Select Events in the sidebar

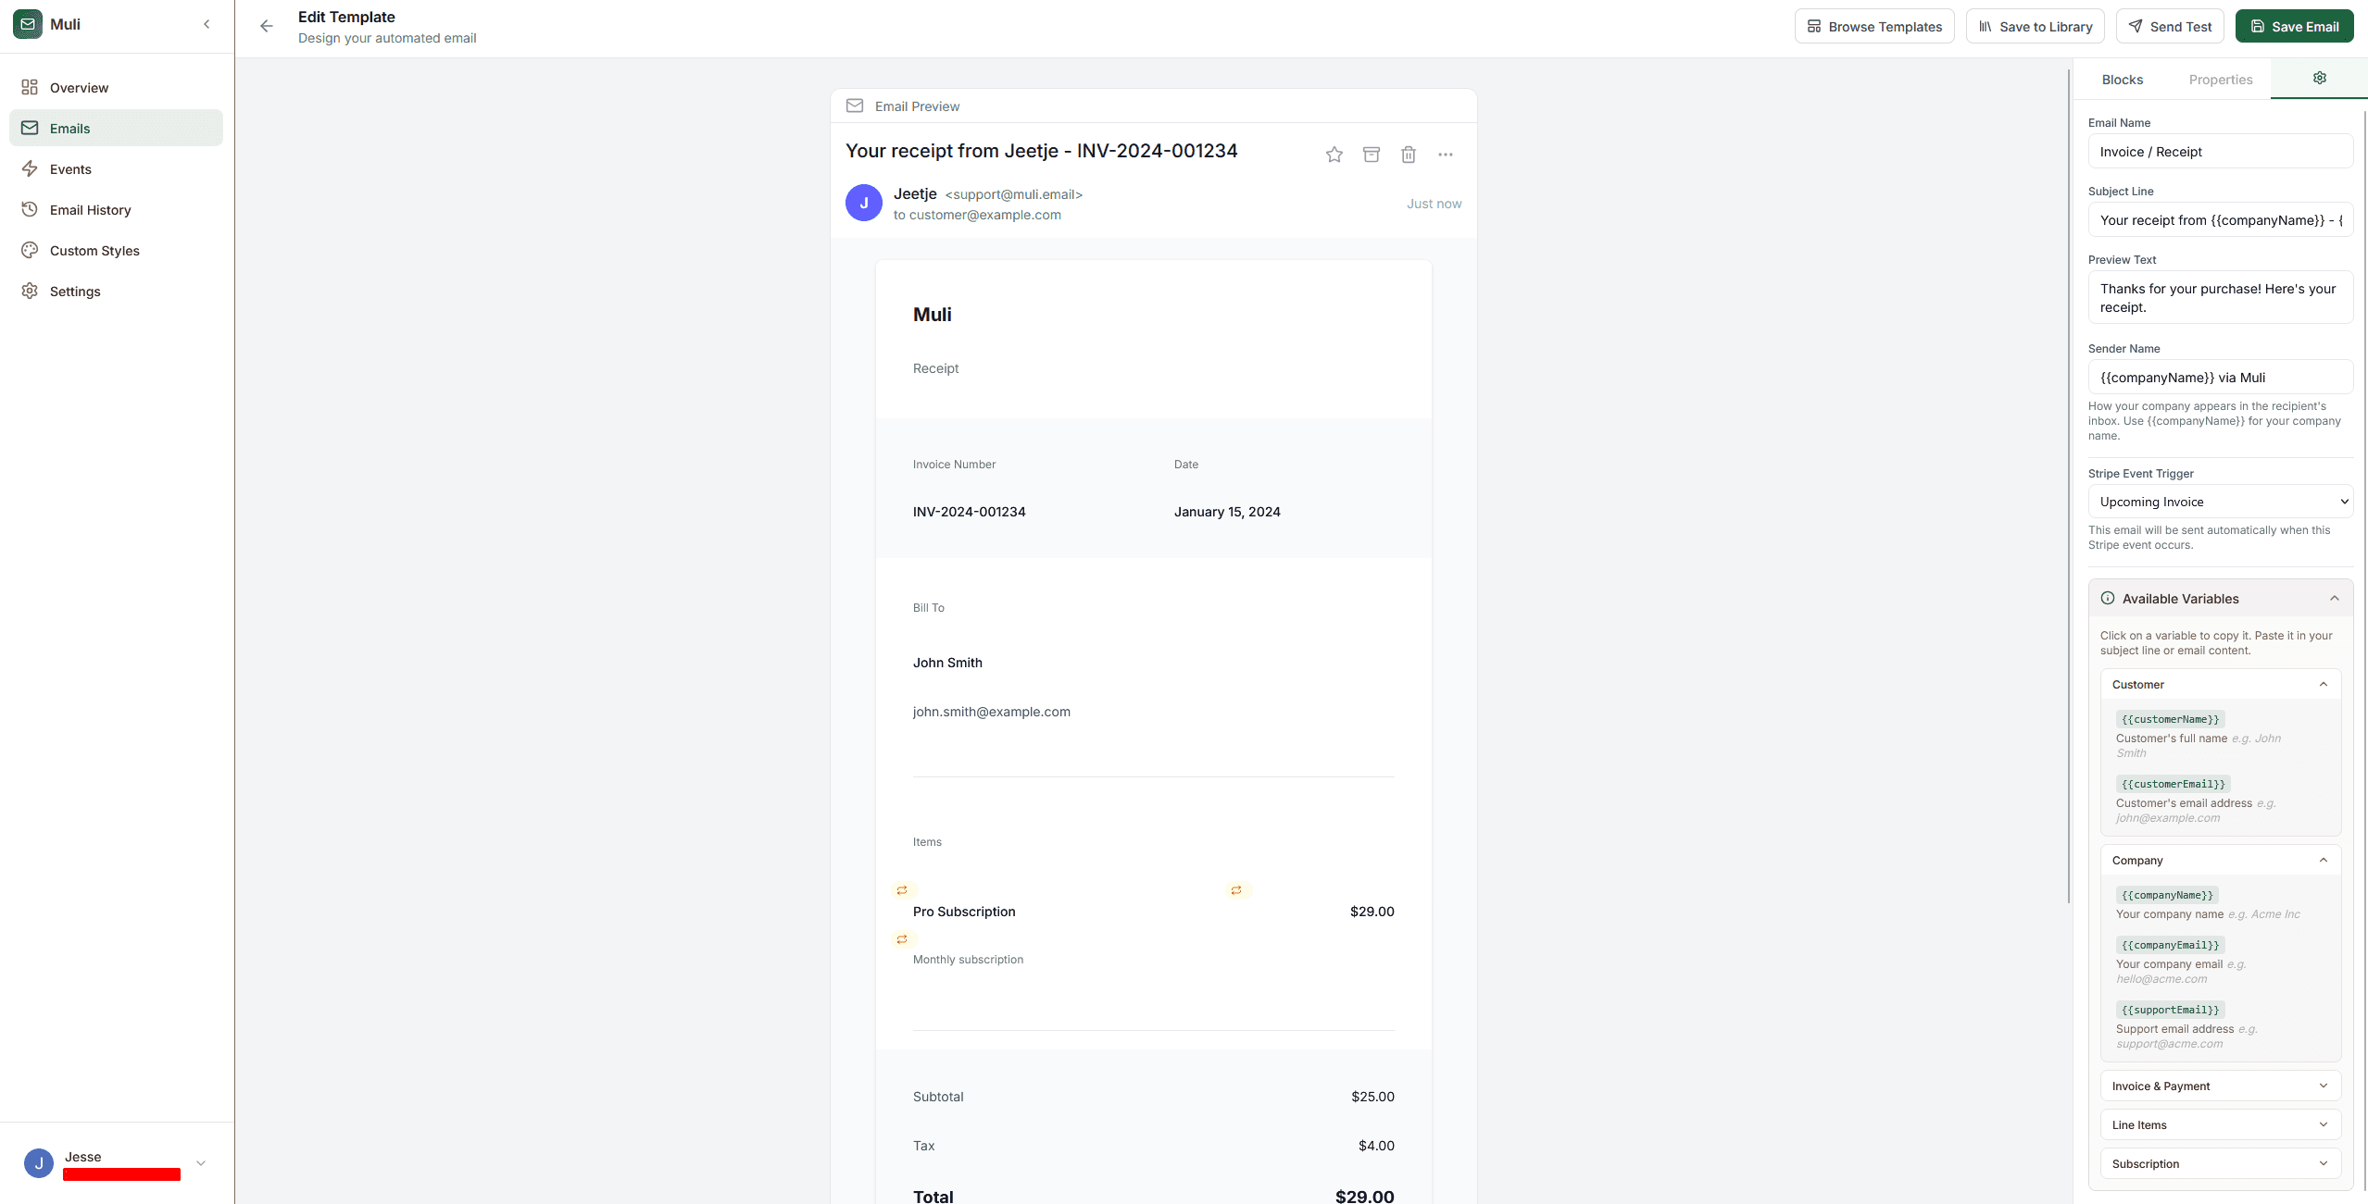point(70,168)
